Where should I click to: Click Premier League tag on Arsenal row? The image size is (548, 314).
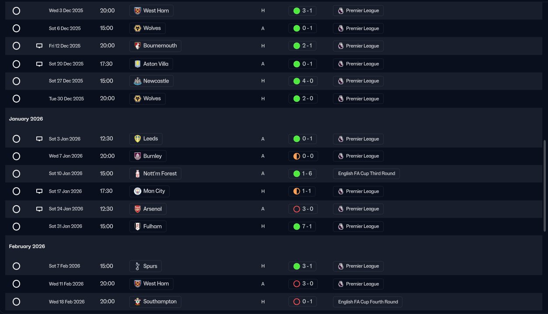(x=358, y=209)
